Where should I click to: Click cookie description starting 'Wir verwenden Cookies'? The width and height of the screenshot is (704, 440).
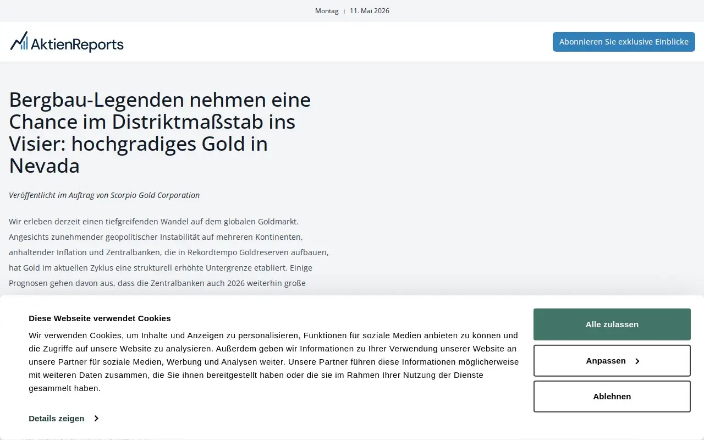[274, 362]
